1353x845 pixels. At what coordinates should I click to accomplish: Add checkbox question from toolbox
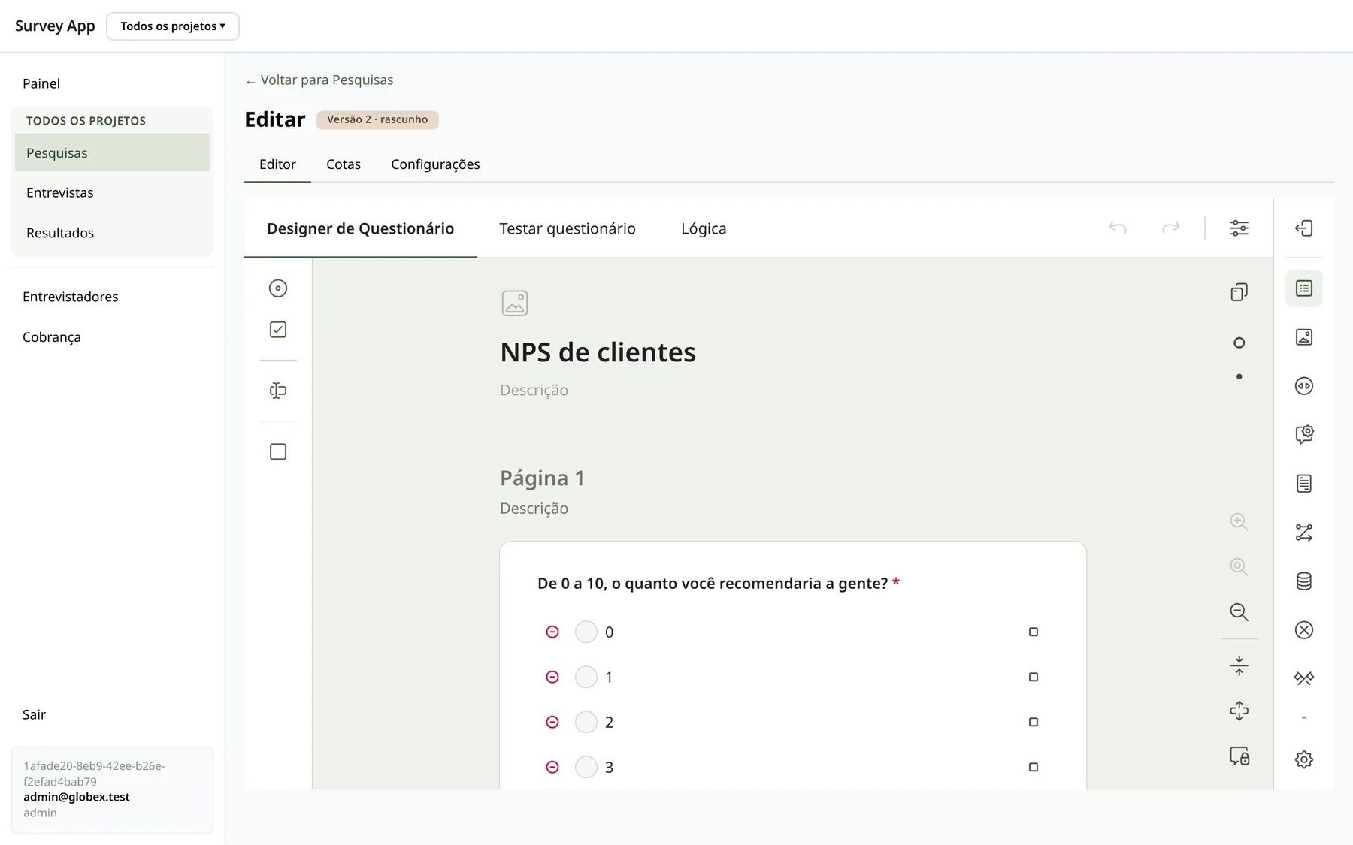point(278,330)
